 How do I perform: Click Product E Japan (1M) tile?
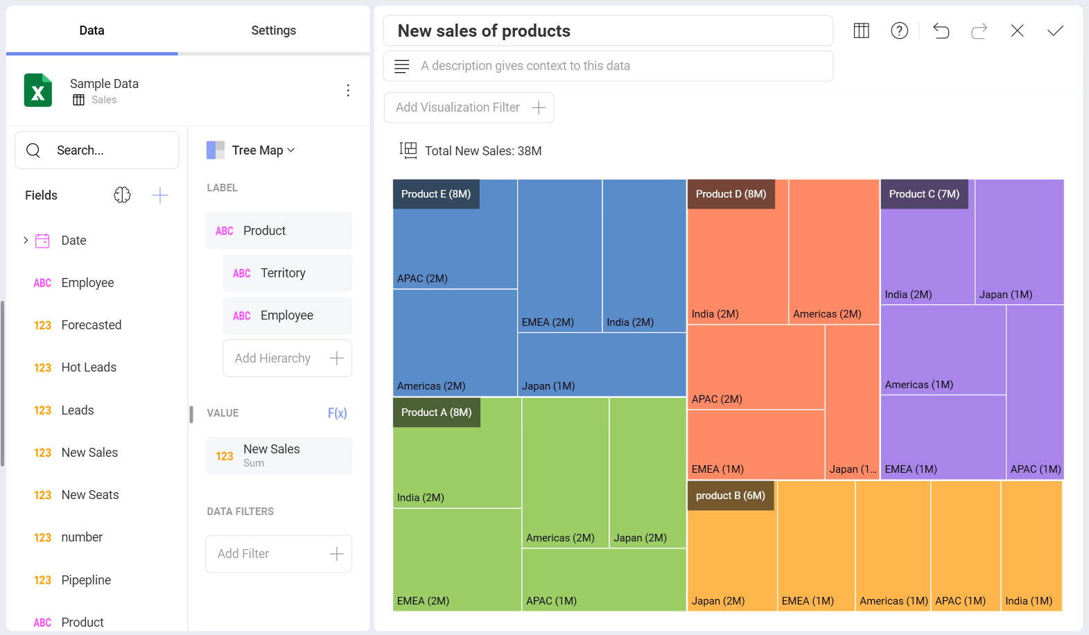click(602, 365)
